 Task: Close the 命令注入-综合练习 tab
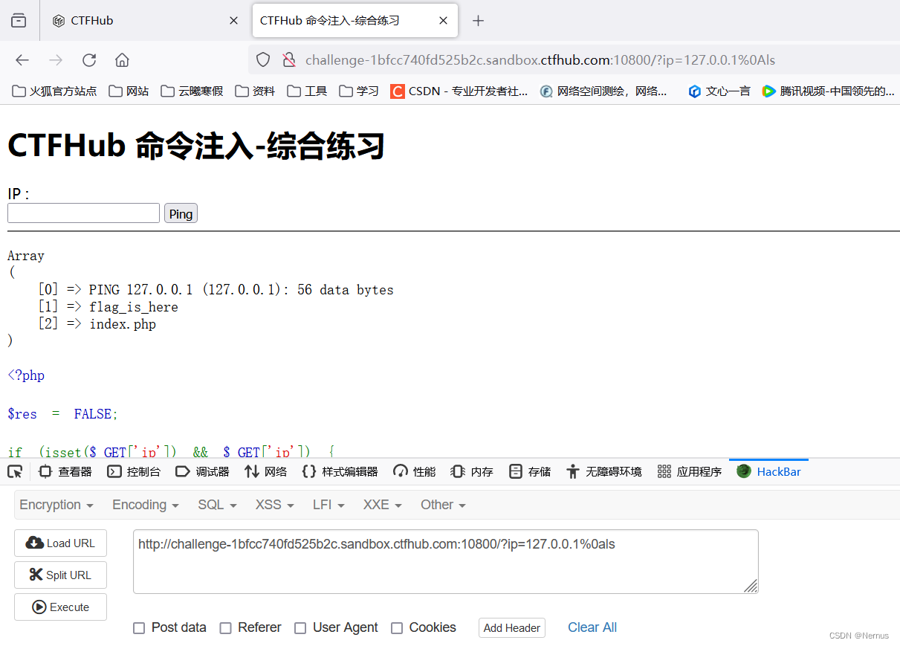(x=444, y=21)
